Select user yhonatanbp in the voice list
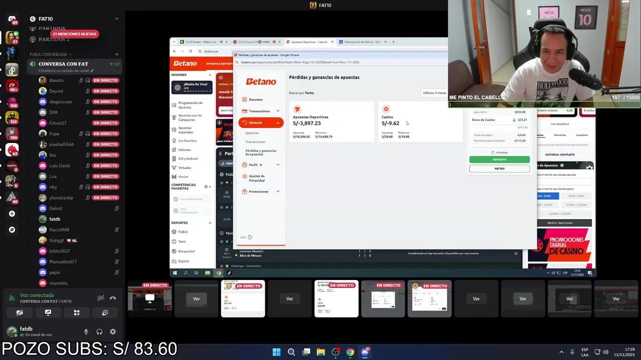 (x=61, y=197)
